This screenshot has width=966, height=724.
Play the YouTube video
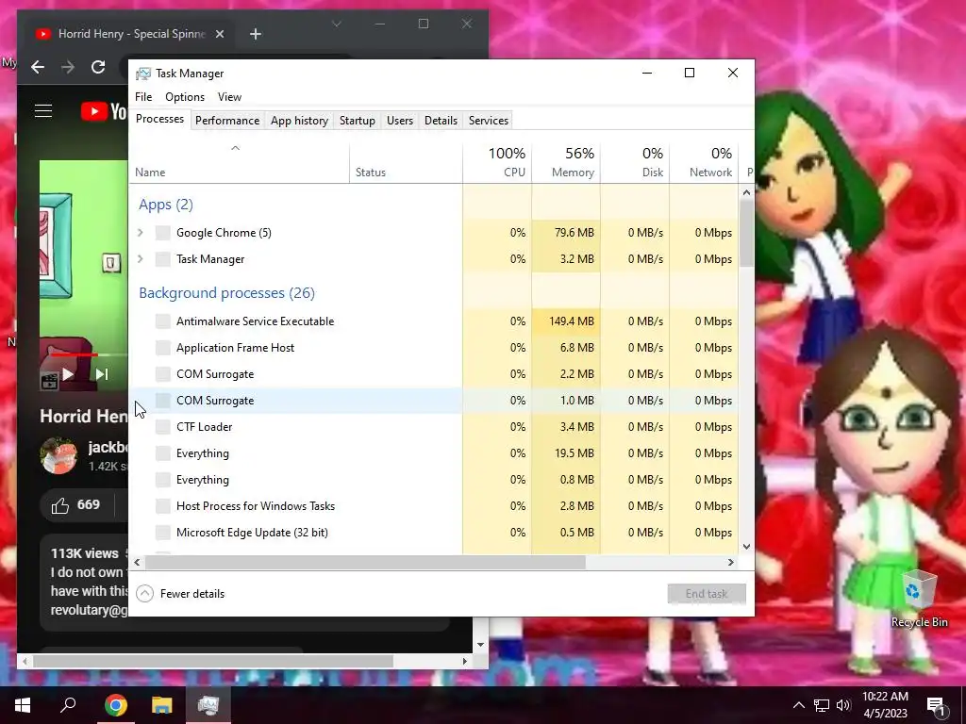click(68, 373)
